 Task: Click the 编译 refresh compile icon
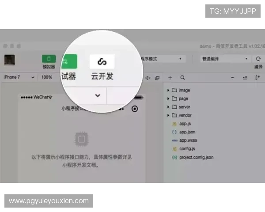point(258,59)
